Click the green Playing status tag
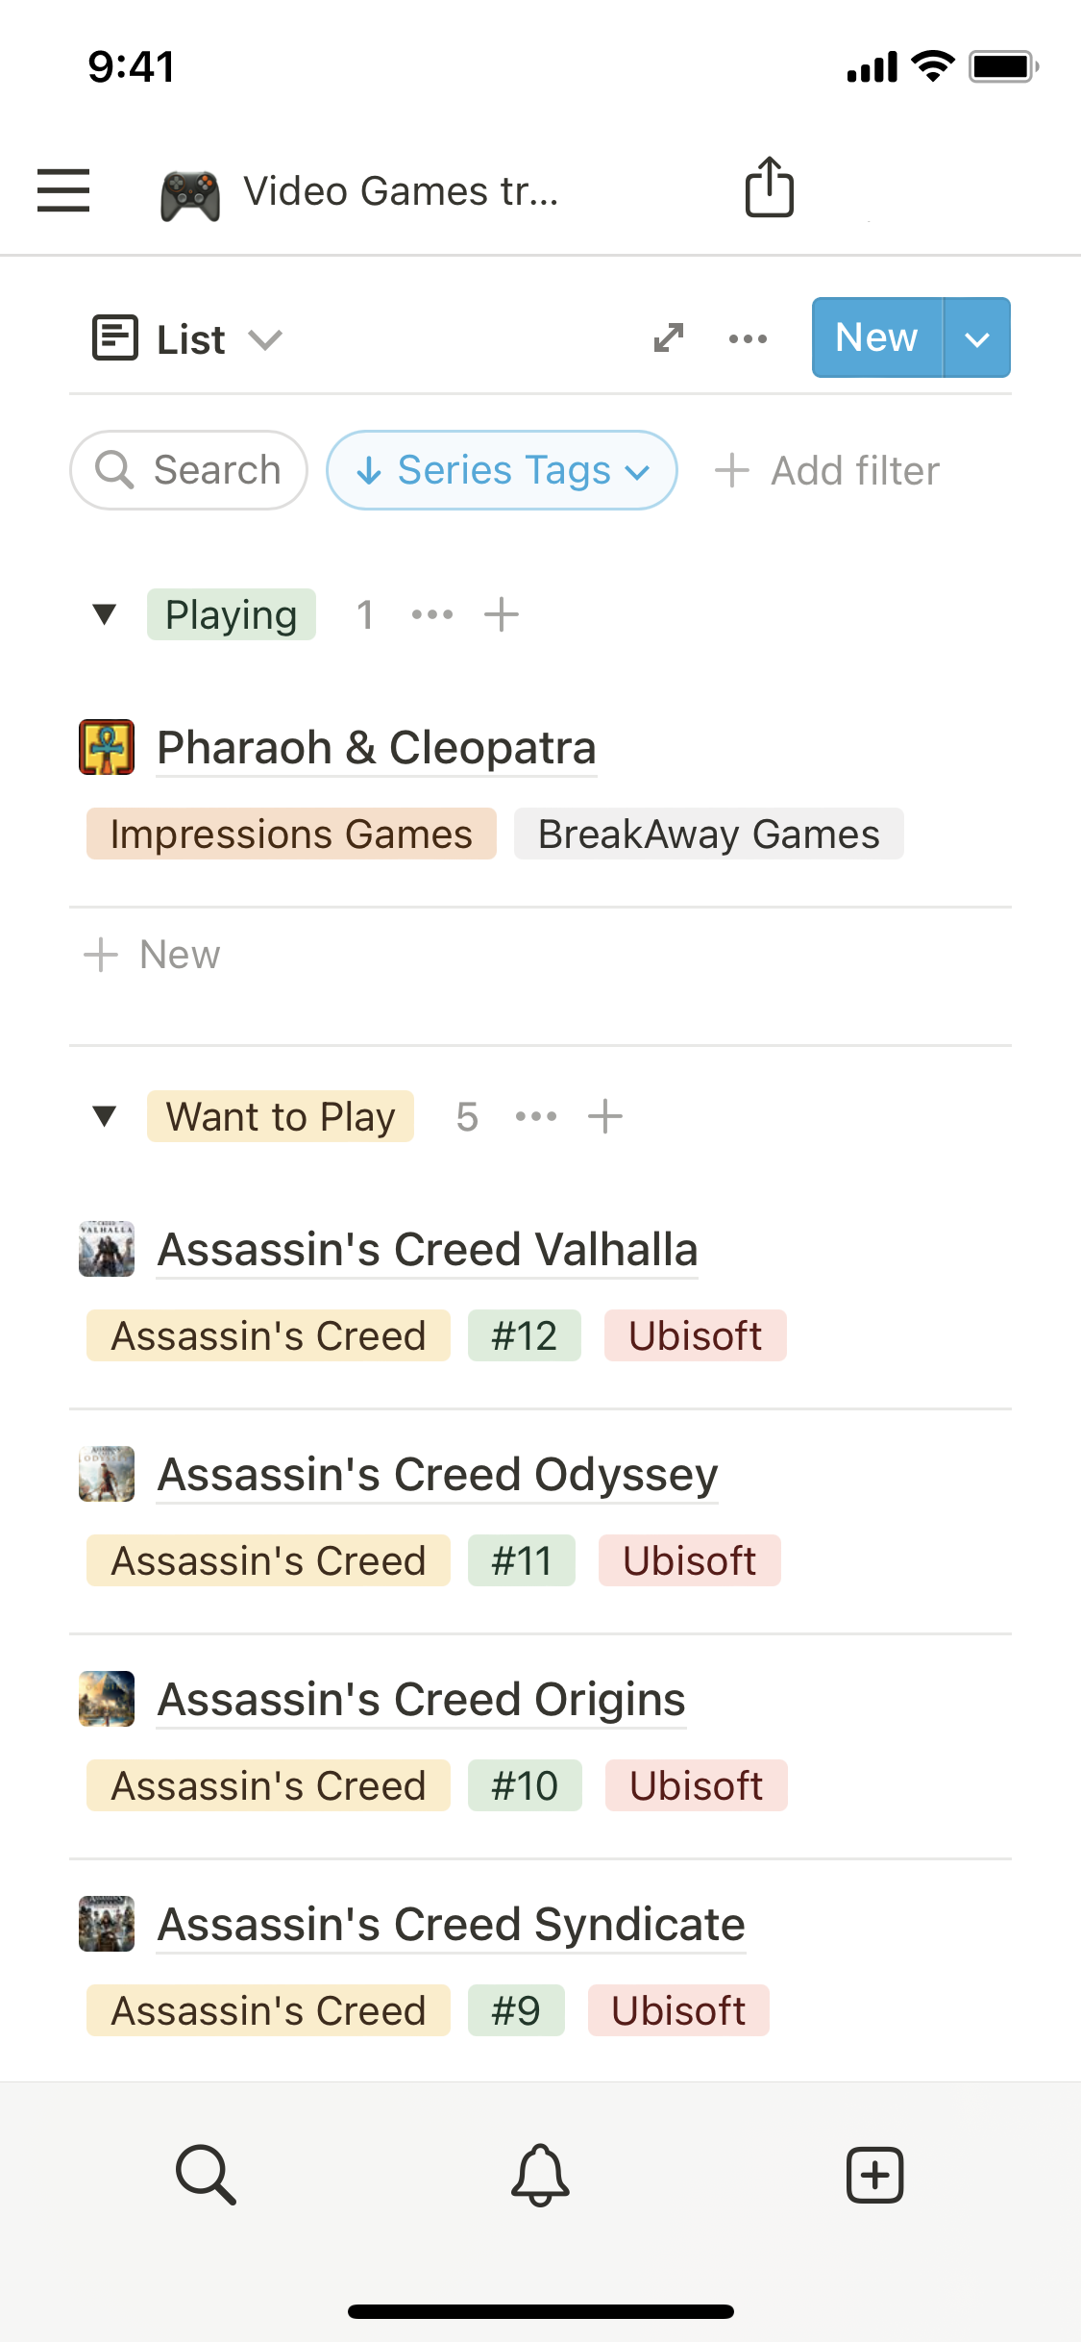 (231, 614)
